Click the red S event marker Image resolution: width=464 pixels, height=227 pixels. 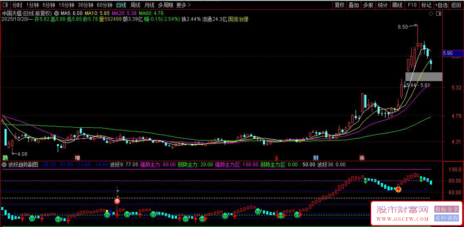tap(277, 158)
